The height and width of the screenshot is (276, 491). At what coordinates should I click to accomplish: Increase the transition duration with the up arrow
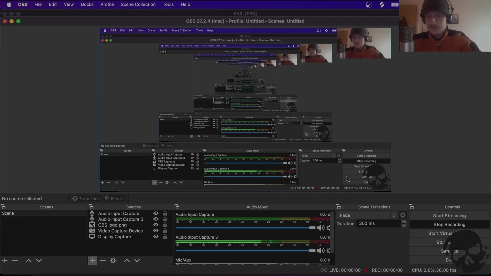(404, 222)
